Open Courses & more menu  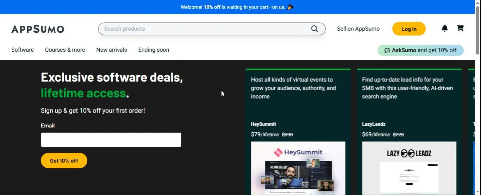coord(65,50)
